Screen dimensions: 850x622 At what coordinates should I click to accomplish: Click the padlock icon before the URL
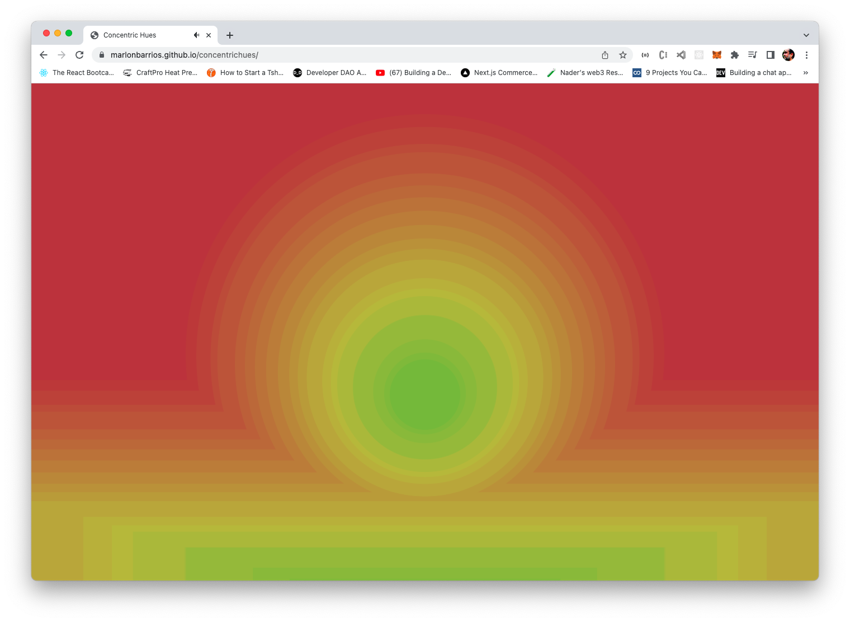click(101, 55)
